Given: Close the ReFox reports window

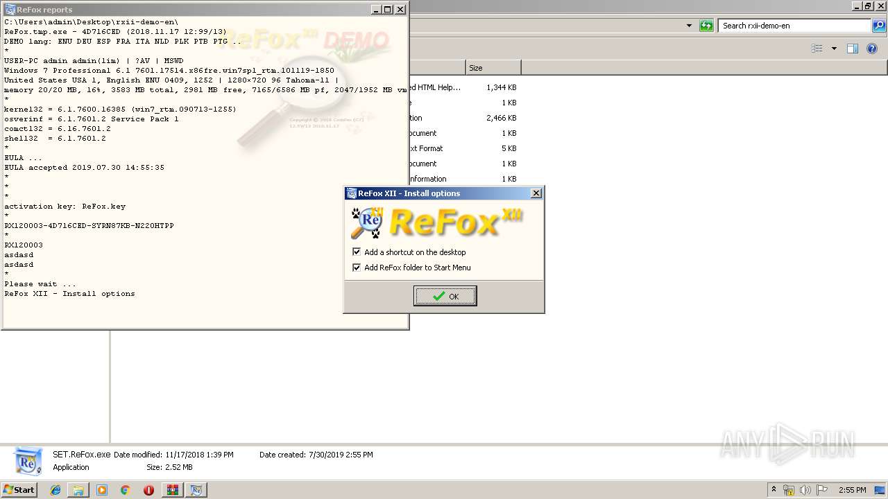Looking at the screenshot, I should tap(400, 10).
